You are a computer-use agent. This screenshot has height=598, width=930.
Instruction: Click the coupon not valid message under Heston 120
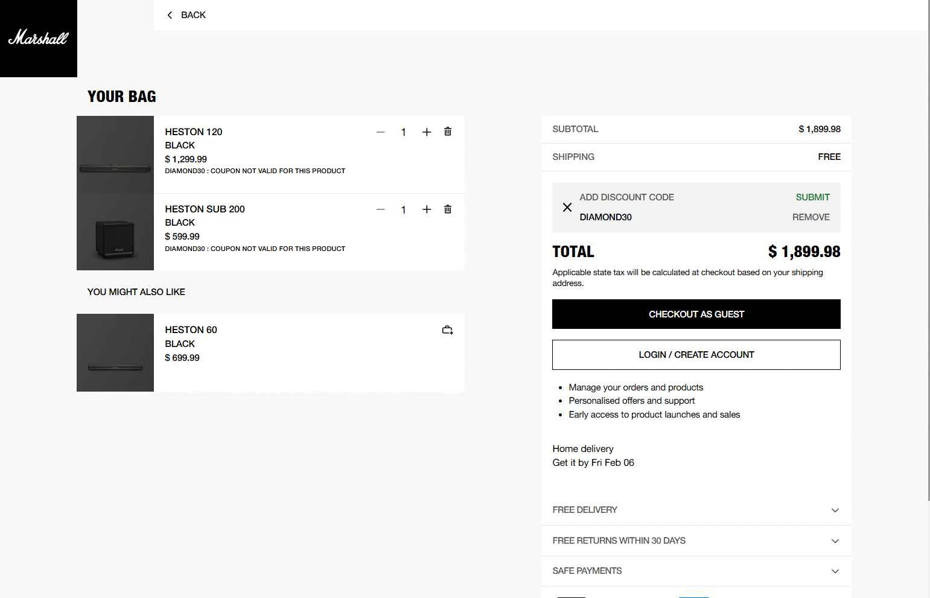tap(255, 171)
